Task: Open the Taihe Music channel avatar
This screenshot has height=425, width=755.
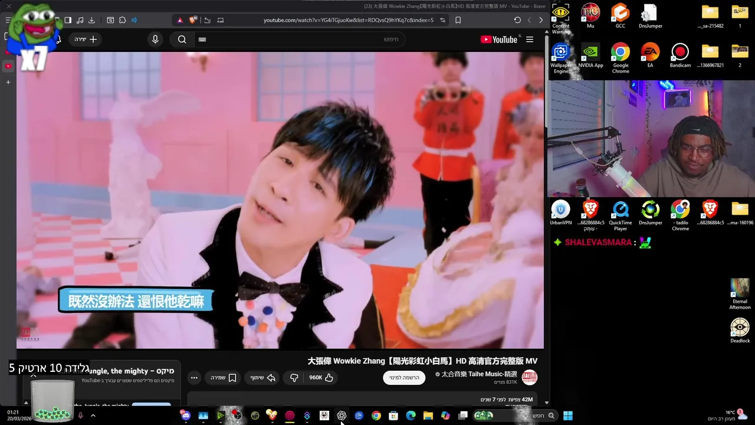Action: click(530, 377)
